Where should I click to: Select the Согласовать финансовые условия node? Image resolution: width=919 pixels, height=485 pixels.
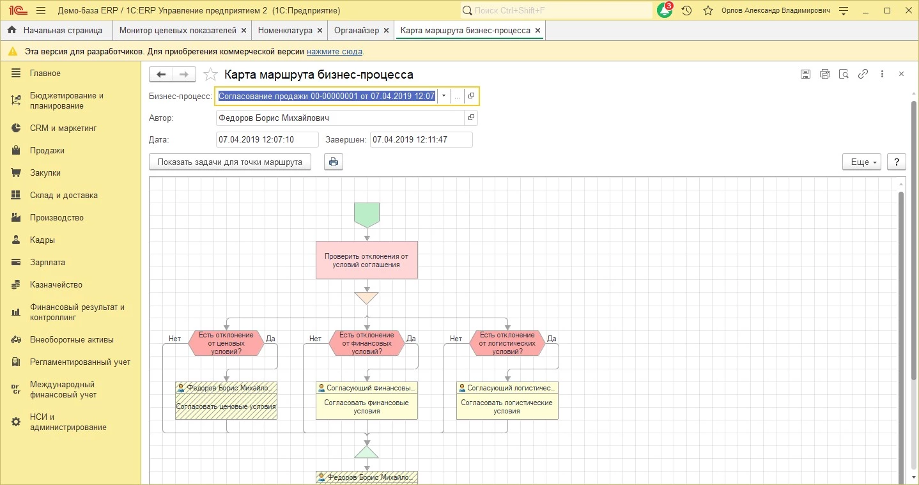click(366, 407)
